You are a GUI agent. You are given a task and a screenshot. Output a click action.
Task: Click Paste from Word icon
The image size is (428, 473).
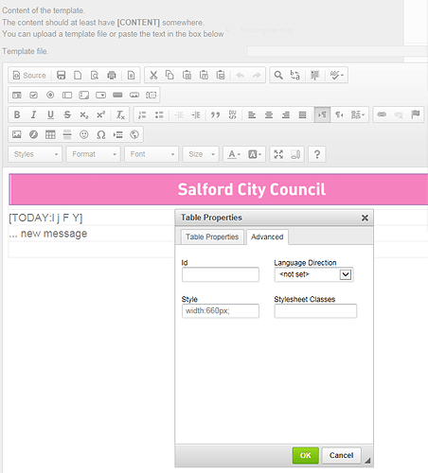[x=221, y=75]
